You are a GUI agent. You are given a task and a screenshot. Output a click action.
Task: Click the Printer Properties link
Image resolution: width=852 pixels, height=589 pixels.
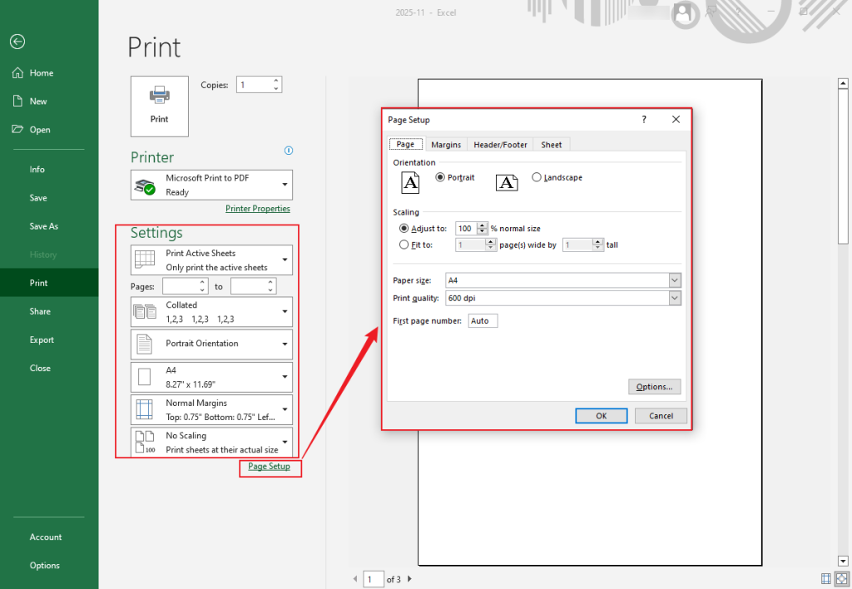pyautogui.click(x=257, y=208)
